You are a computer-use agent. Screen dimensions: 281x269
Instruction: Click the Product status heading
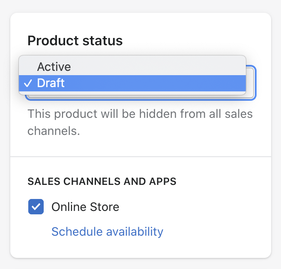(75, 41)
